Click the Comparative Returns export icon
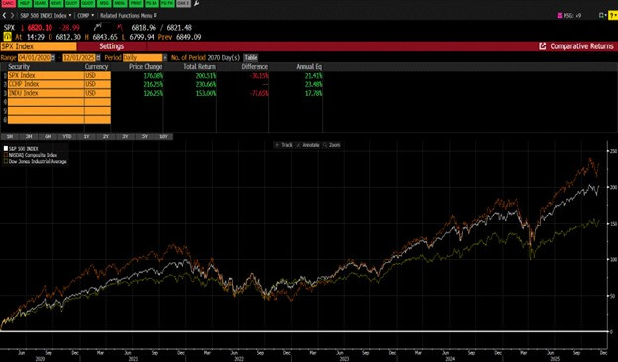The width and height of the screenshot is (618, 362). pyautogui.click(x=543, y=46)
